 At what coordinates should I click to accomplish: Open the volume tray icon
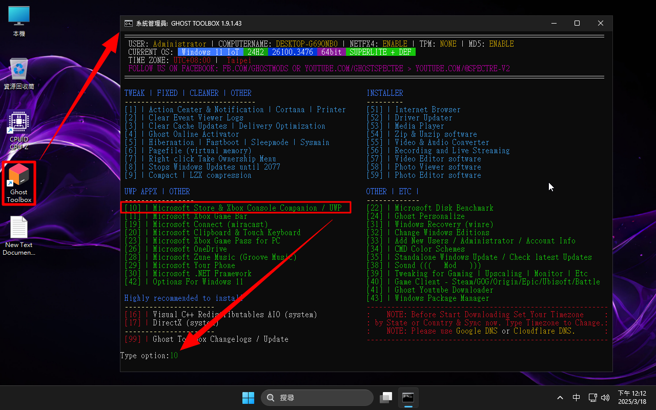(605, 398)
